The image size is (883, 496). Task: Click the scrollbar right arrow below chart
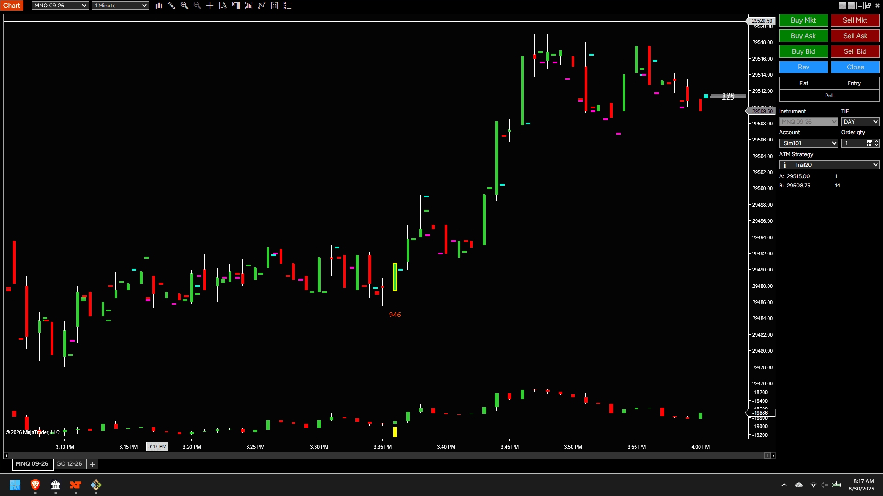[x=774, y=456]
